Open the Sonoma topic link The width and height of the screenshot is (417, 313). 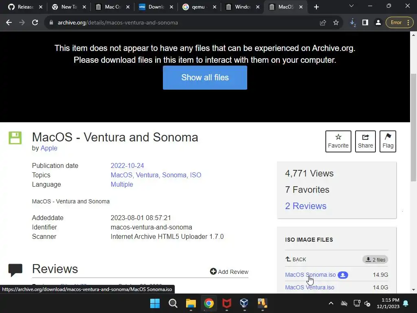(x=174, y=175)
